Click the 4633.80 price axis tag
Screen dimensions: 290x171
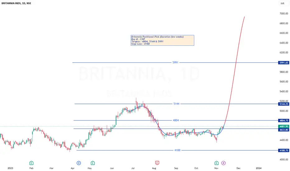[x=283, y=130]
